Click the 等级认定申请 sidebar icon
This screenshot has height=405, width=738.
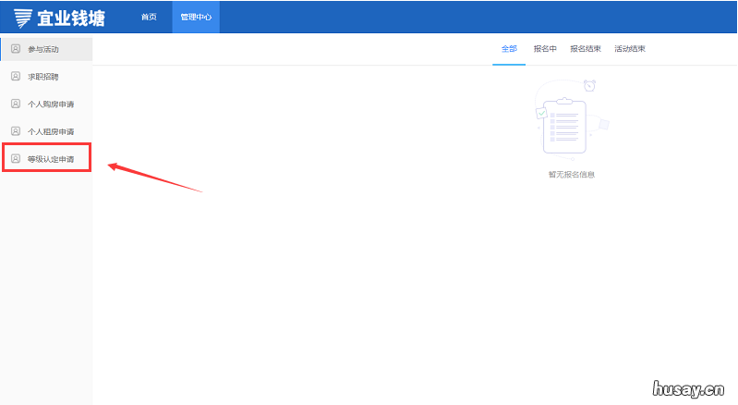pyautogui.click(x=15, y=159)
